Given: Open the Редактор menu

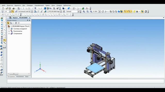Looking at the screenshot, I should tap(10, 5).
